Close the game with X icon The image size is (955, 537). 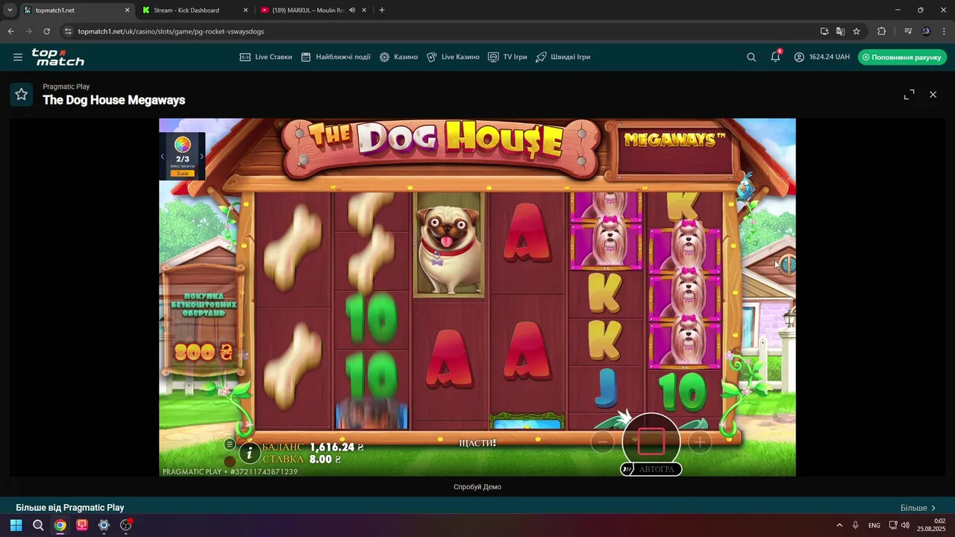click(933, 94)
